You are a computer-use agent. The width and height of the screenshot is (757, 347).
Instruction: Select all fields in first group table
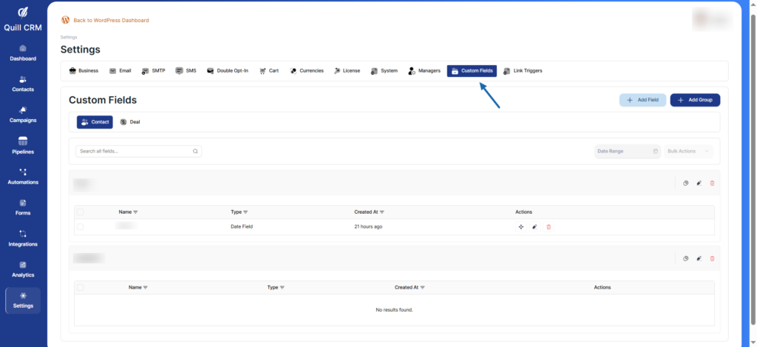point(81,212)
